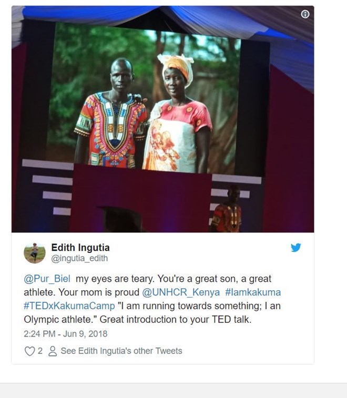Click the speaker standing on stage
347x398 pixels.
(227, 209)
